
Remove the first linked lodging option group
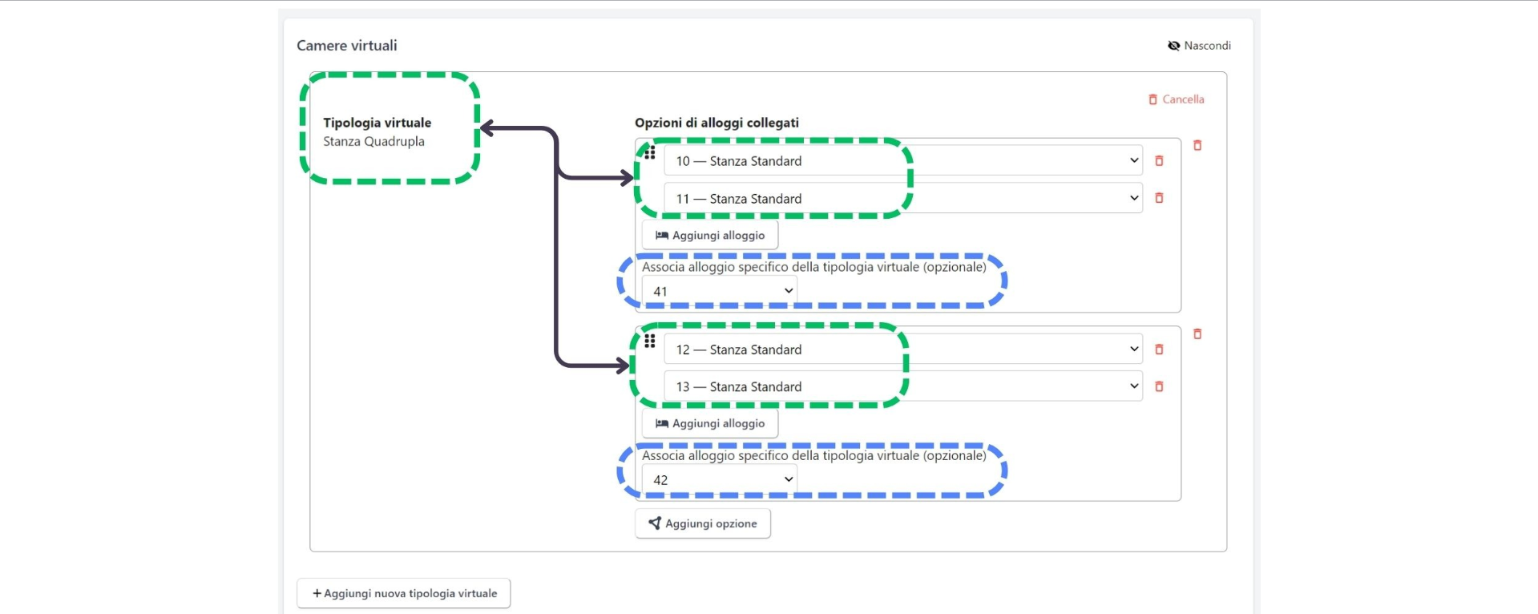[x=1197, y=146]
